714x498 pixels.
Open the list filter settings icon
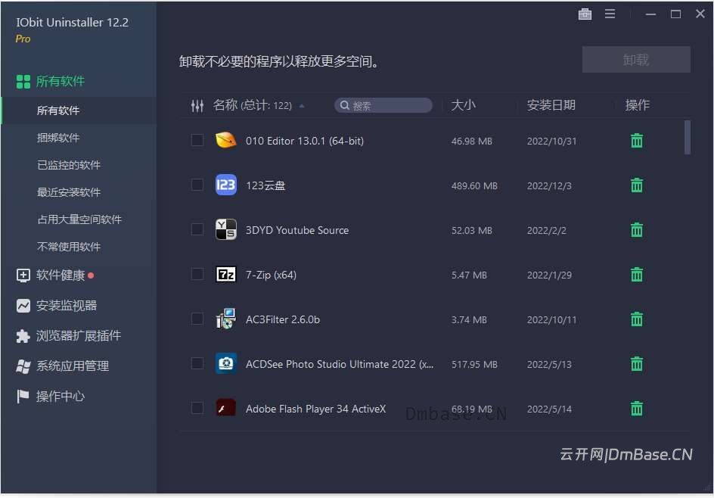197,106
